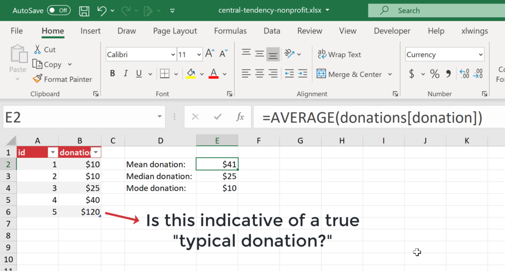Apply Italic formatting

tap(125, 74)
